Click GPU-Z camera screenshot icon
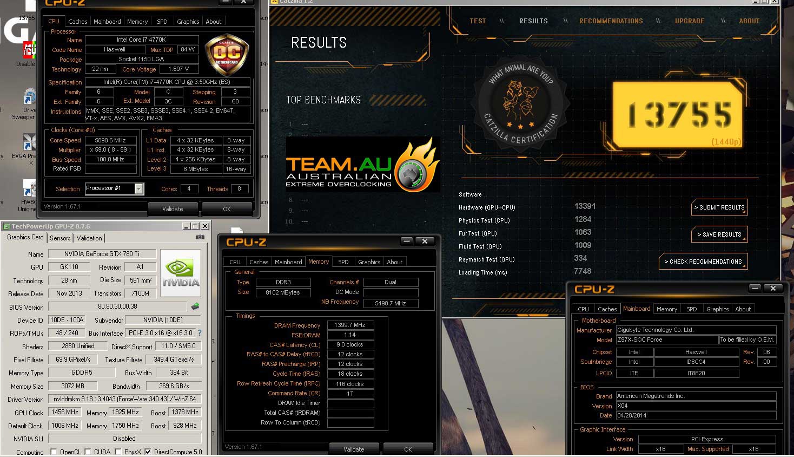This screenshot has height=457, width=794. [200, 237]
